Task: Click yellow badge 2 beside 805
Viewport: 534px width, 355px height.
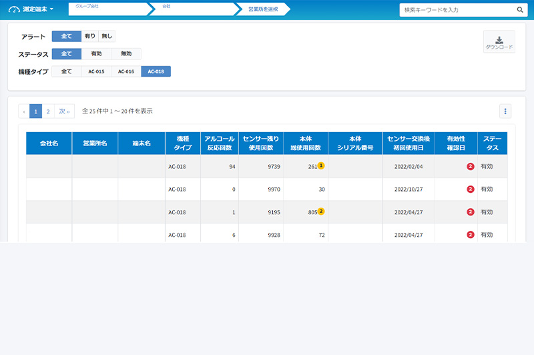Action: (321, 212)
